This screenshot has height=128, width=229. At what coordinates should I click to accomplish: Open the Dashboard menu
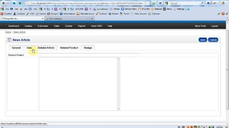click(x=14, y=26)
